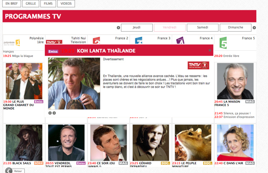The width and height of the screenshot is (268, 173).
Task: Click the France 4 channel logo
Action: (x=180, y=40)
